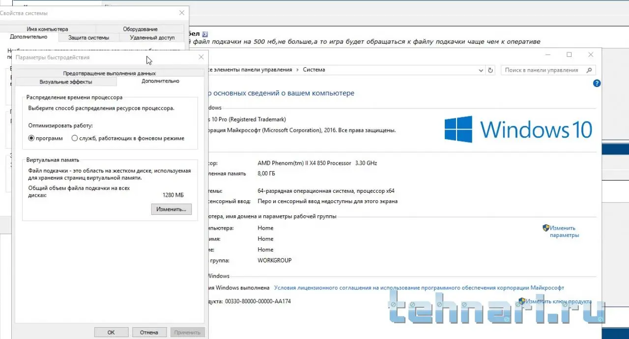Screen dimensions: 629x339
Task: Click the refresh icon in Control Panel address bar
Action: click(490, 70)
